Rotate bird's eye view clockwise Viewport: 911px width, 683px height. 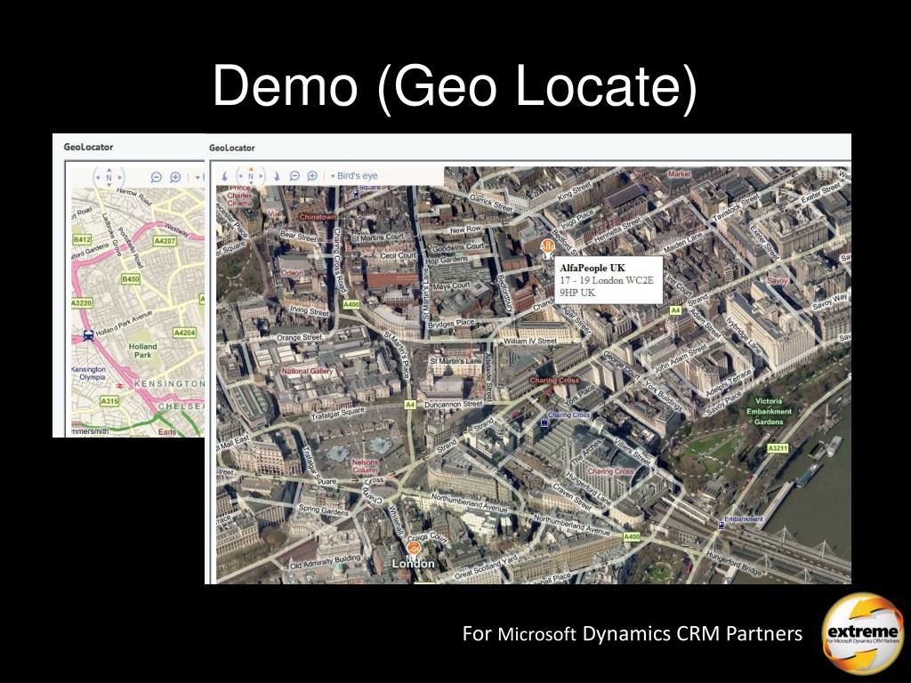click(277, 176)
